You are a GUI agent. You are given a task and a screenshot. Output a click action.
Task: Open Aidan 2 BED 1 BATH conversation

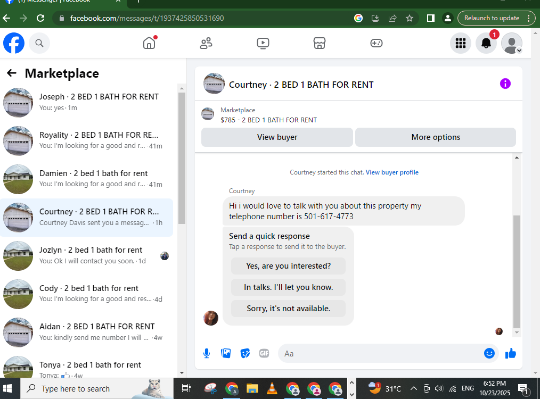tap(86, 332)
